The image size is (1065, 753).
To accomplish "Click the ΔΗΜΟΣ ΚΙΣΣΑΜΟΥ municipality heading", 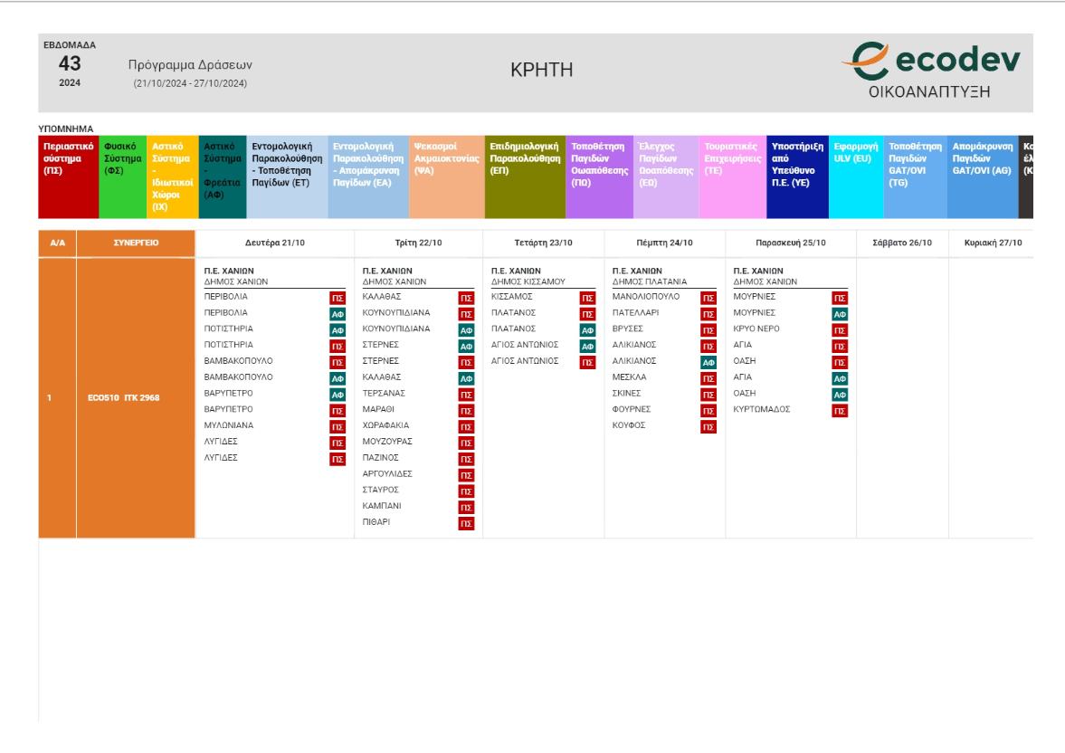I will pyautogui.click(x=528, y=281).
